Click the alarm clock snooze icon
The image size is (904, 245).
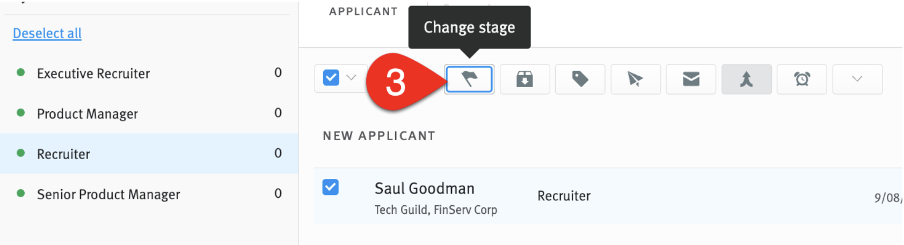[x=802, y=80]
